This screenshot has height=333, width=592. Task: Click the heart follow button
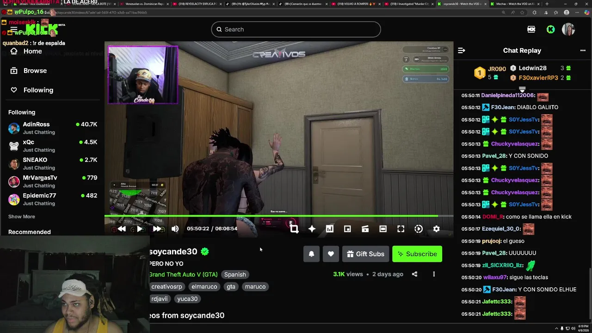[x=331, y=254]
